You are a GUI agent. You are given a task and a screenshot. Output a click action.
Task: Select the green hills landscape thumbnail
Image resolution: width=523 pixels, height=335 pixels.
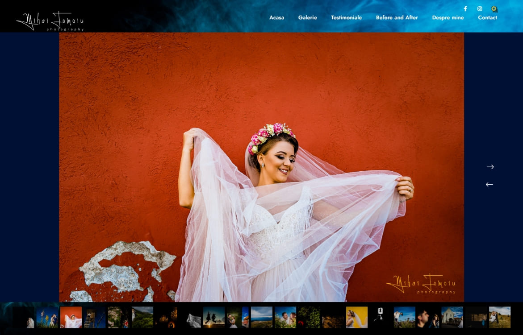tap(142, 317)
